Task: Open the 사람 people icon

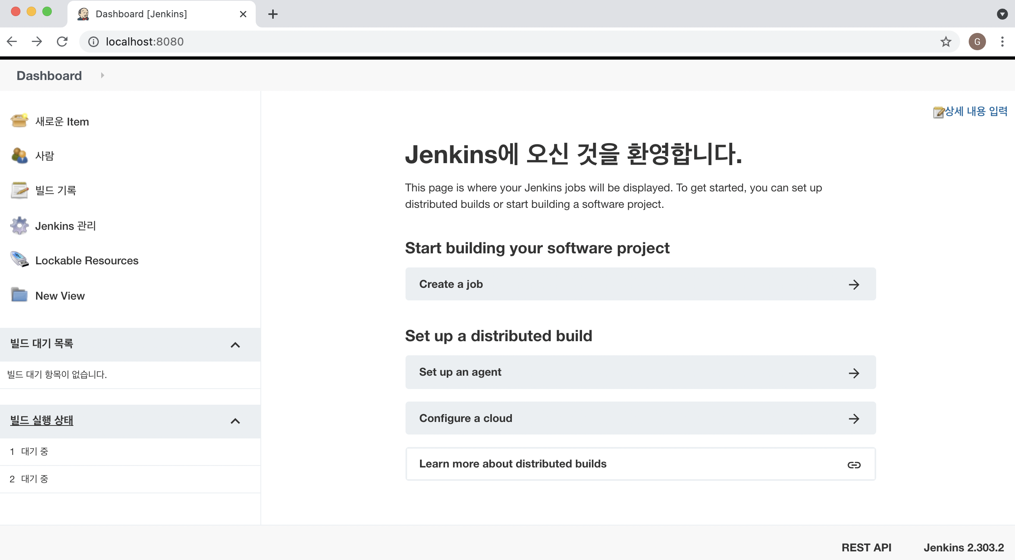Action: [x=19, y=156]
